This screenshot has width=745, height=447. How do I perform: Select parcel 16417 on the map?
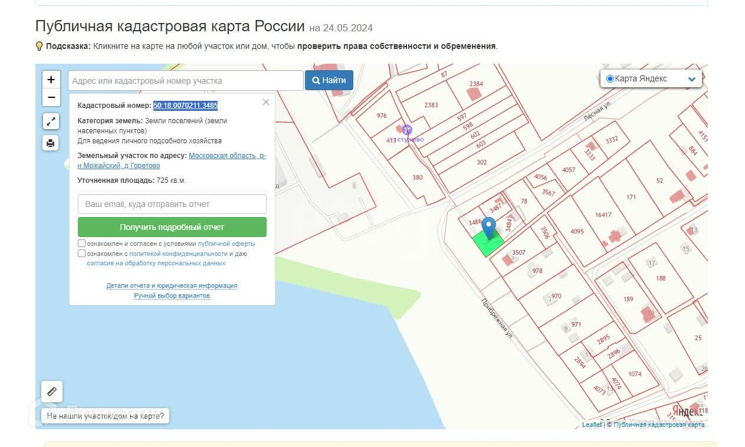point(603,215)
